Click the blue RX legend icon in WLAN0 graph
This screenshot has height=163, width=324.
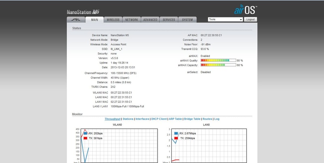[85, 133]
